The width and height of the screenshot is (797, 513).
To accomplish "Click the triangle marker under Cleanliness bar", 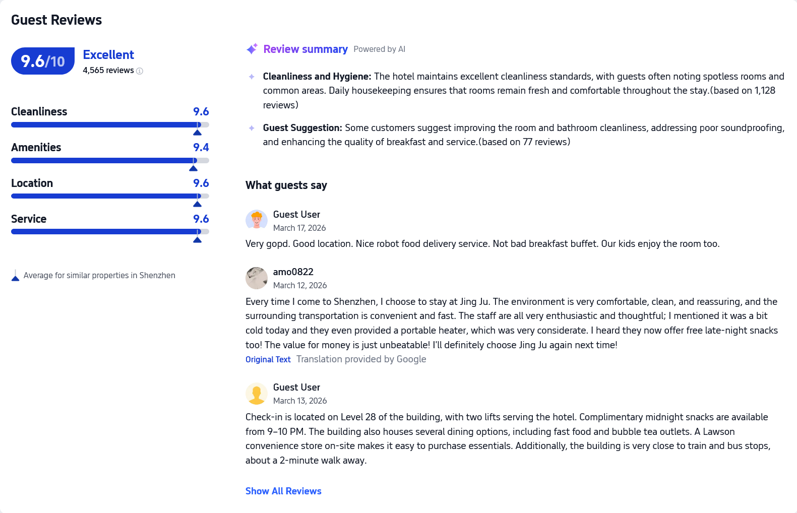I will pos(197,133).
